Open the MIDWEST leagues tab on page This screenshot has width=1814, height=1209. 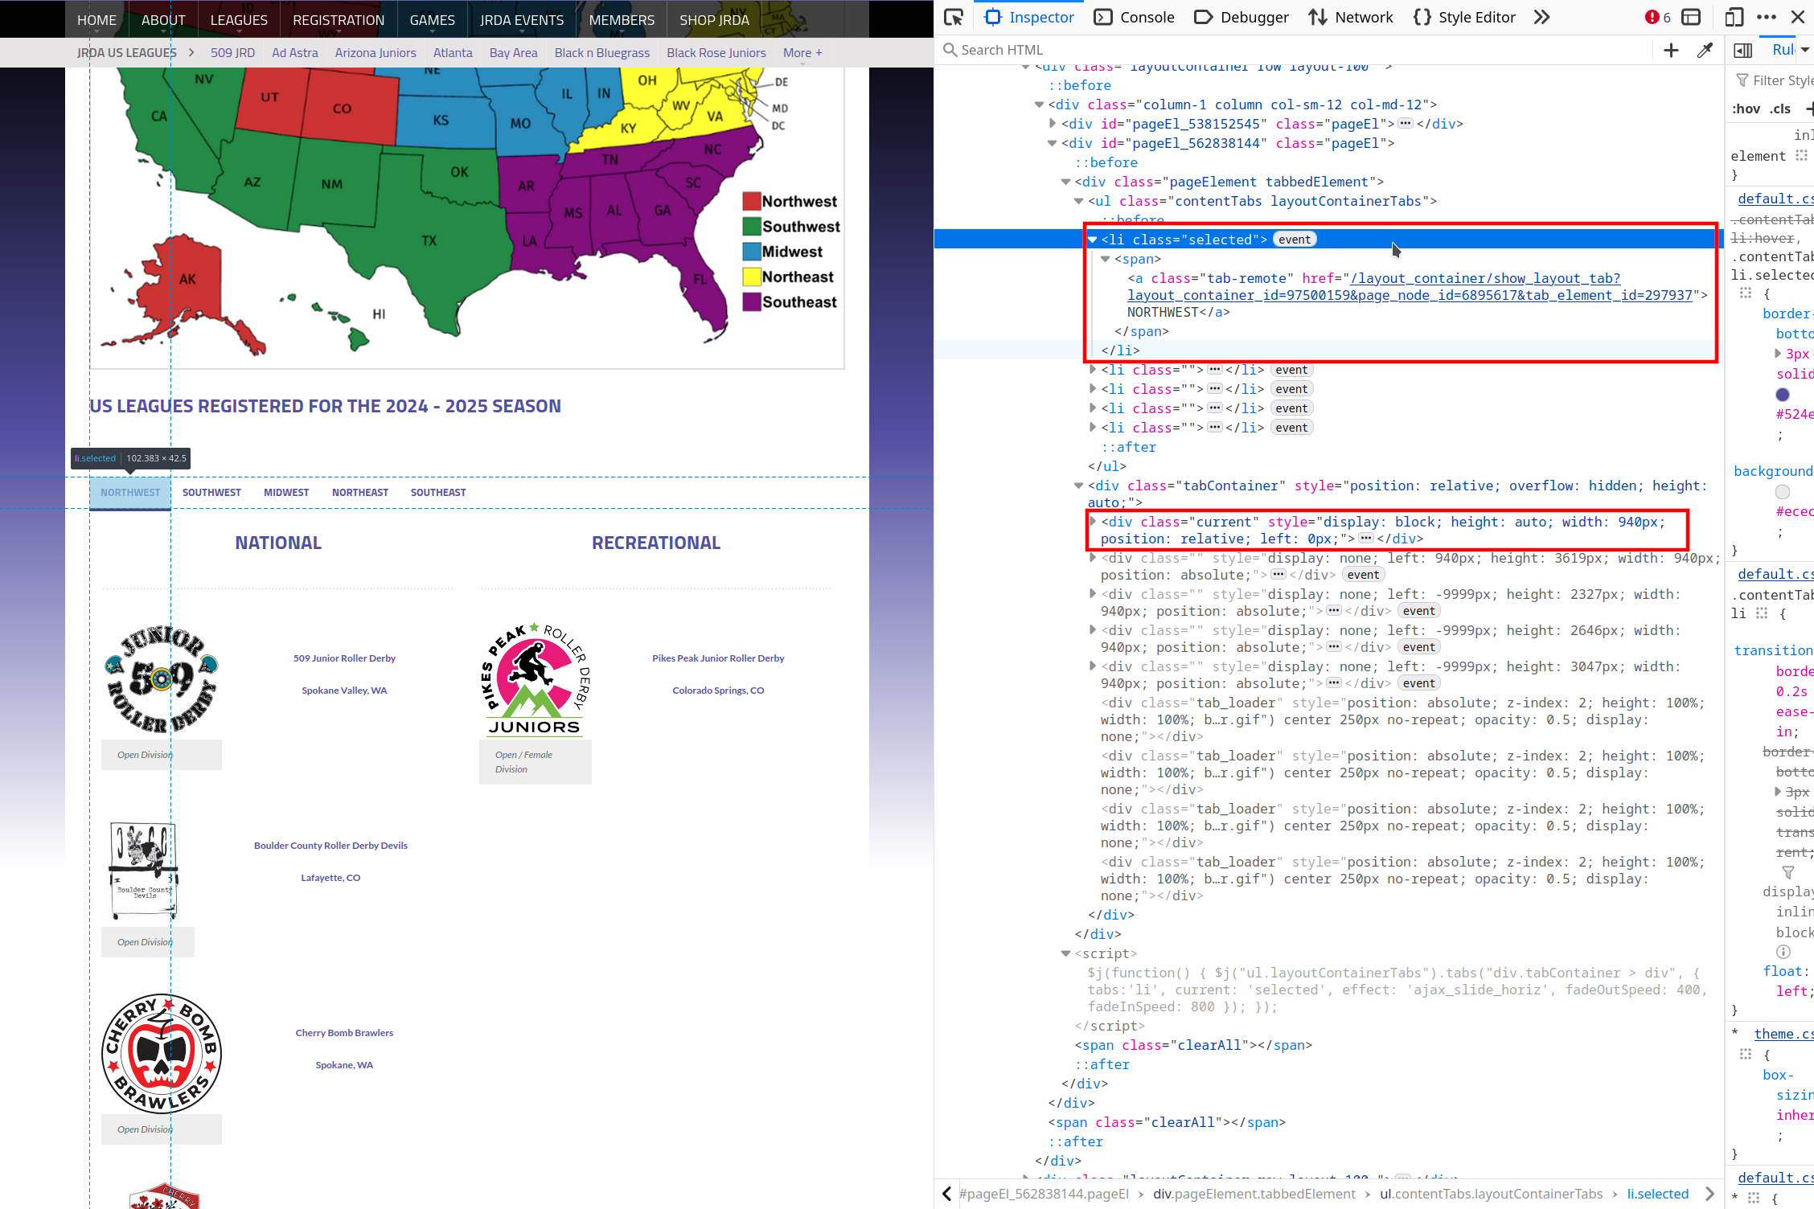click(286, 493)
